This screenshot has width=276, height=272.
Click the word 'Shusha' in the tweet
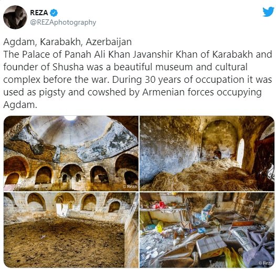(x=68, y=67)
